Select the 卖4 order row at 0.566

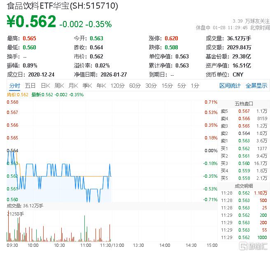coord(244,118)
